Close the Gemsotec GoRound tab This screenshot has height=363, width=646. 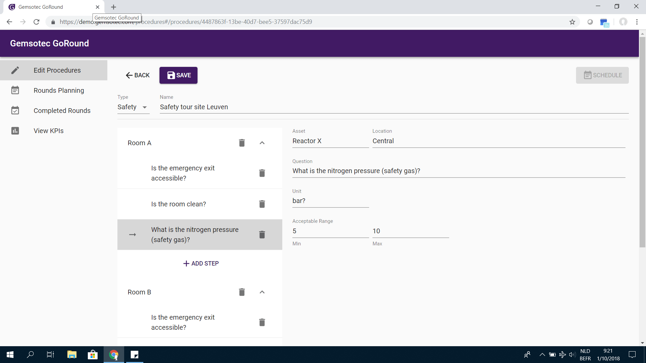(98, 7)
